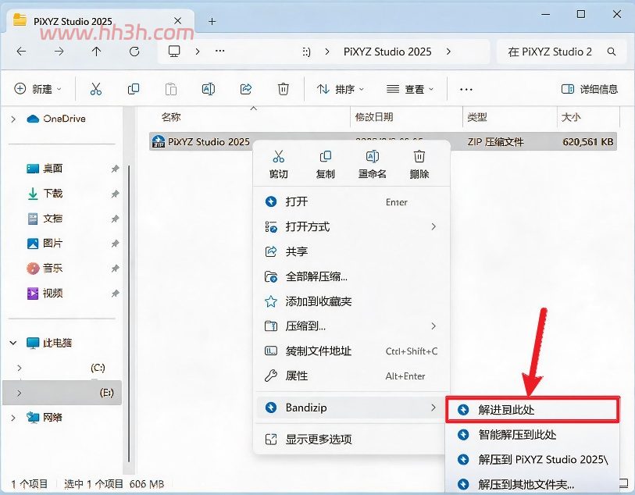Expand the (C:) drive node
This screenshot has width=635, height=495.
(x=19, y=368)
